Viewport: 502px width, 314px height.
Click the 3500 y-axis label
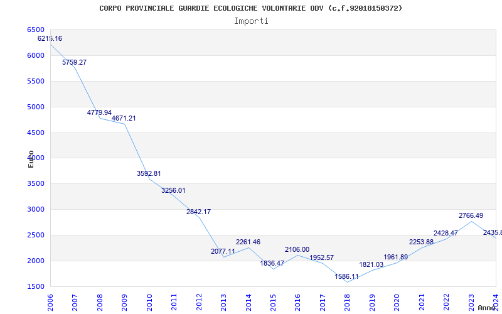pyautogui.click(x=36, y=183)
